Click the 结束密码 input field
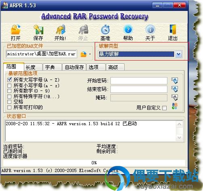This screenshot has width=203, height=191. click(x=139, y=89)
